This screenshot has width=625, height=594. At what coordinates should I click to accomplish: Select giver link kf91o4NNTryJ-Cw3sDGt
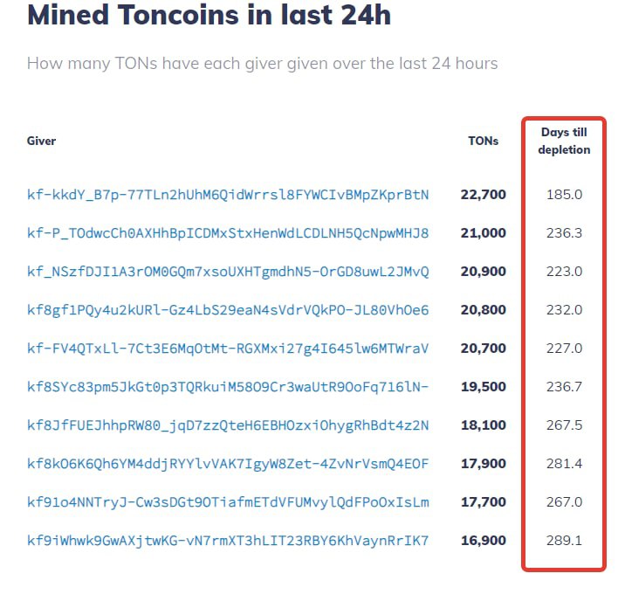click(228, 502)
